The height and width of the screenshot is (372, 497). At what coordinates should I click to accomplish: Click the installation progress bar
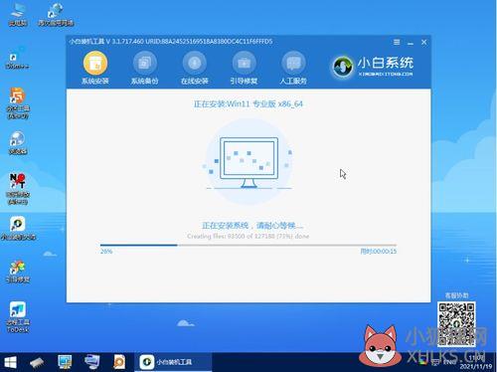pyautogui.click(x=248, y=245)
